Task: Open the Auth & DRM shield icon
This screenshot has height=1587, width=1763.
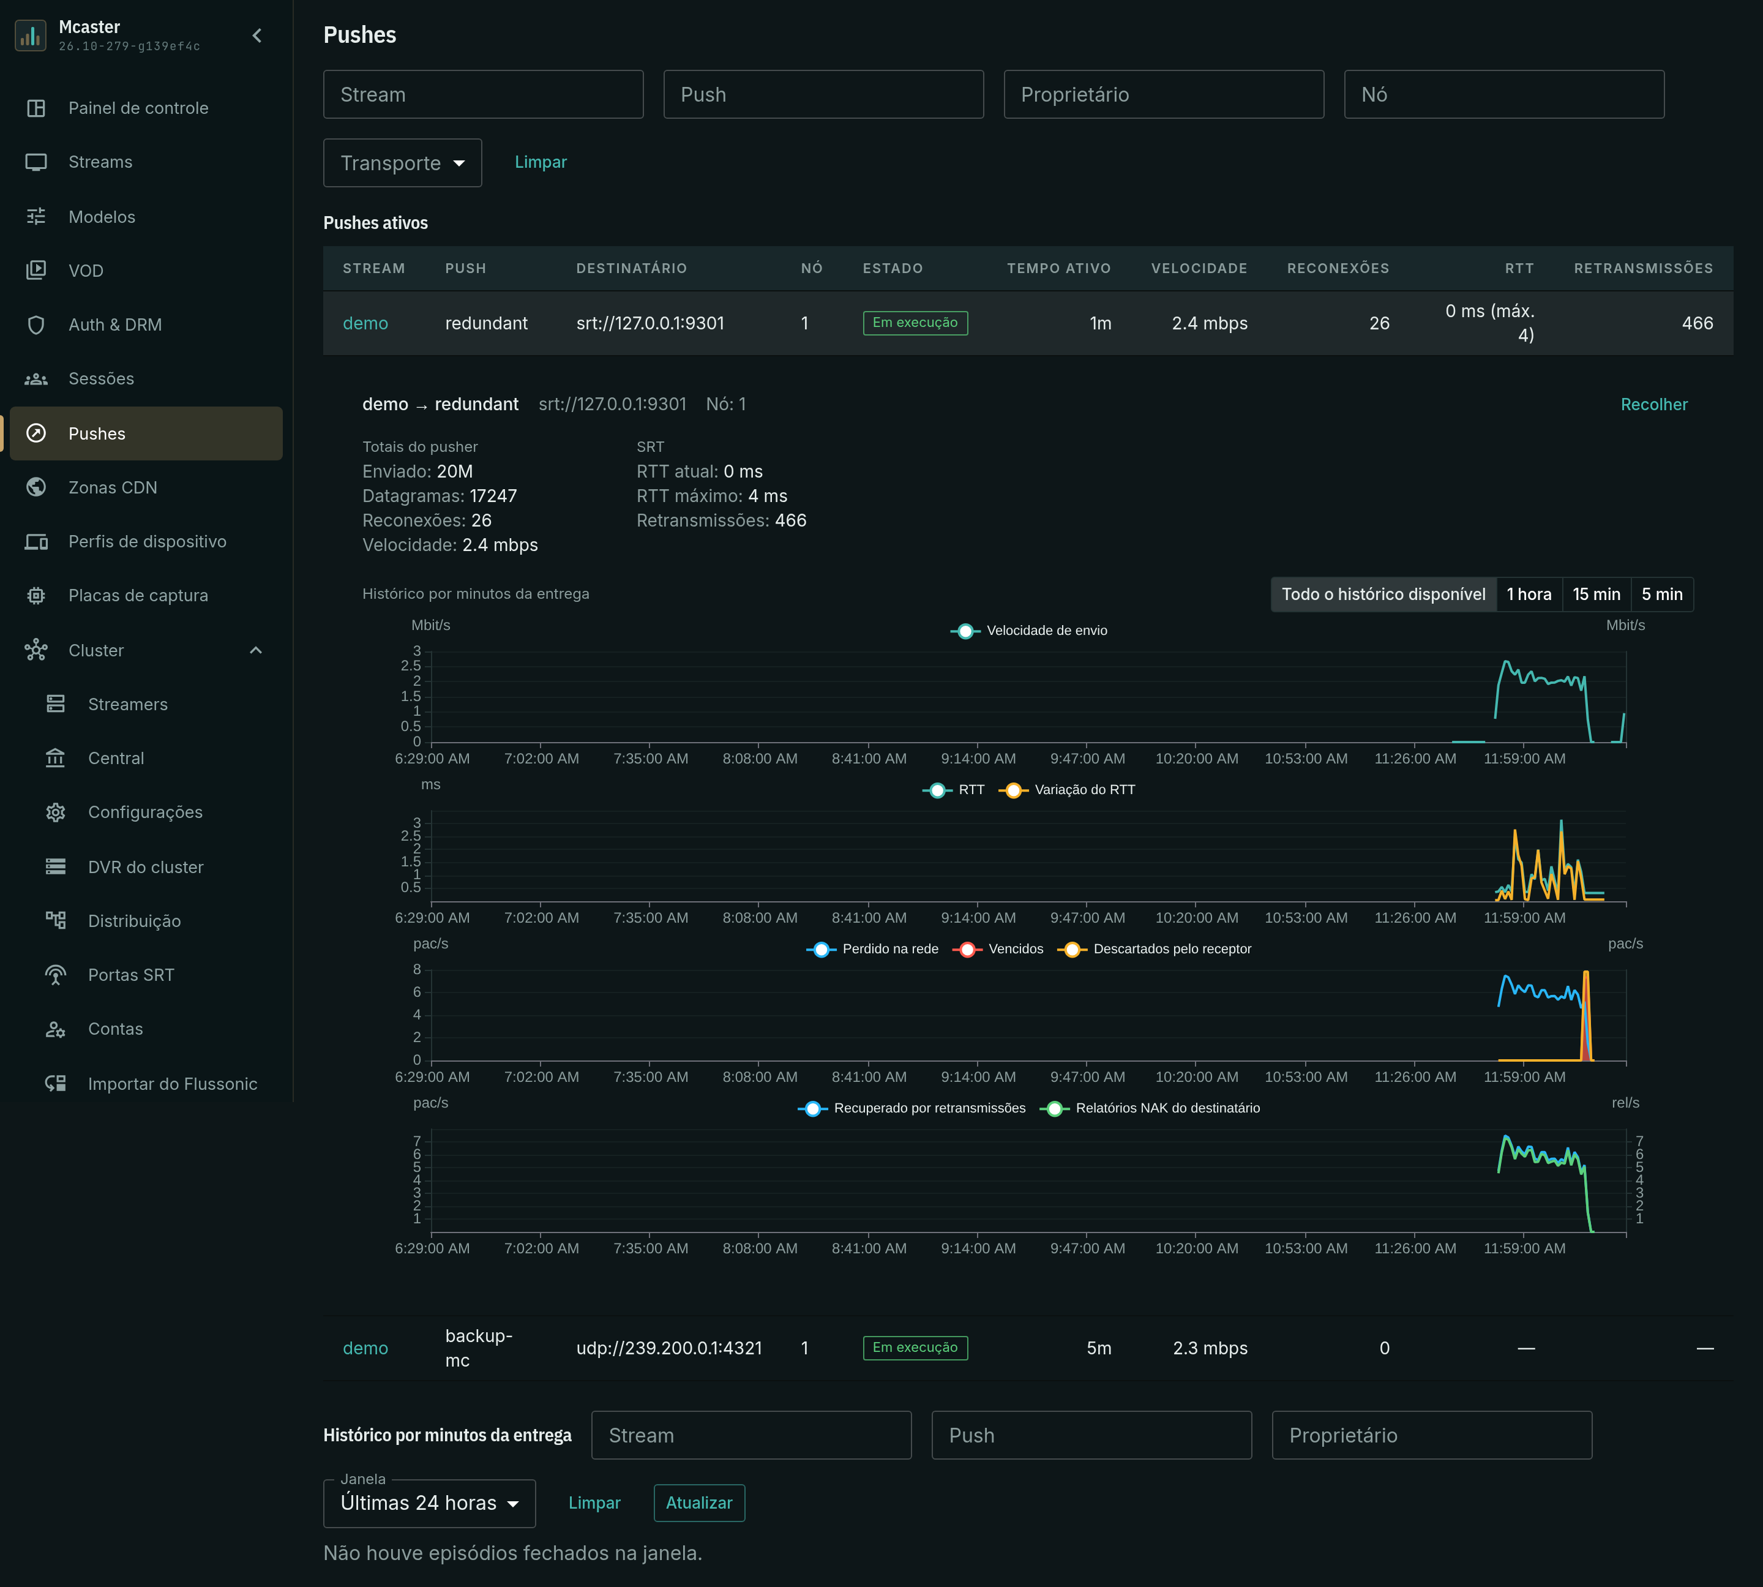Action: pyautogui.click(x=36, y=325)
